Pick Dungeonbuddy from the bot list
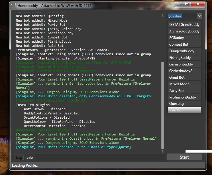The height and width of the screenshot is (179, 215). click(184, 51)
